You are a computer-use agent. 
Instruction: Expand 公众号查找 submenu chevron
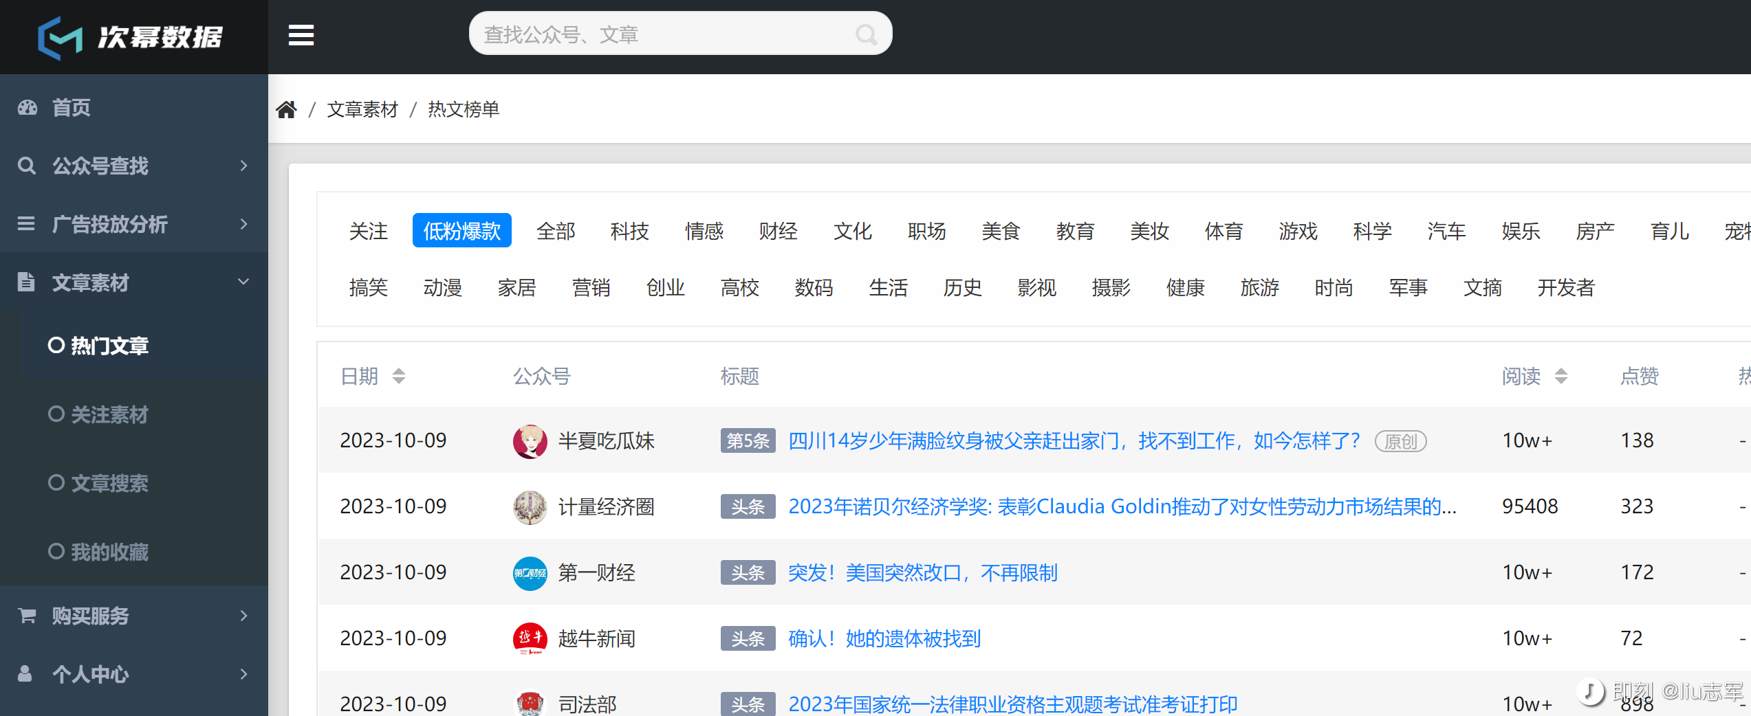[x=243, y=166]
